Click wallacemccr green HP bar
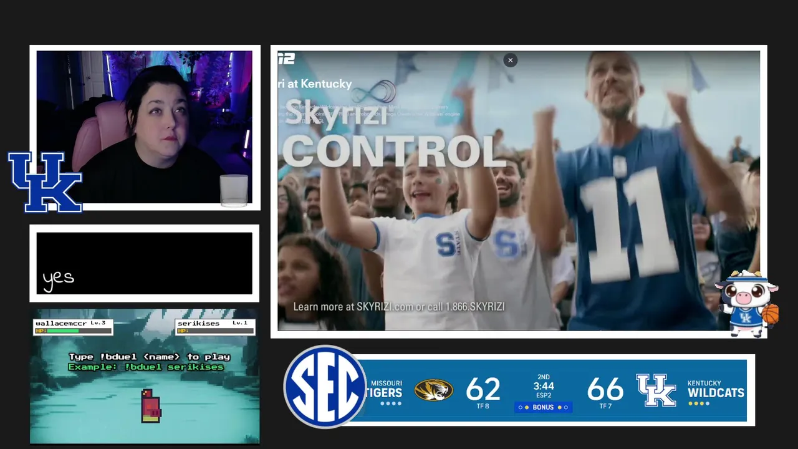Image resolution: width=798 pixels, height=449 pixels. pos(62,331)
